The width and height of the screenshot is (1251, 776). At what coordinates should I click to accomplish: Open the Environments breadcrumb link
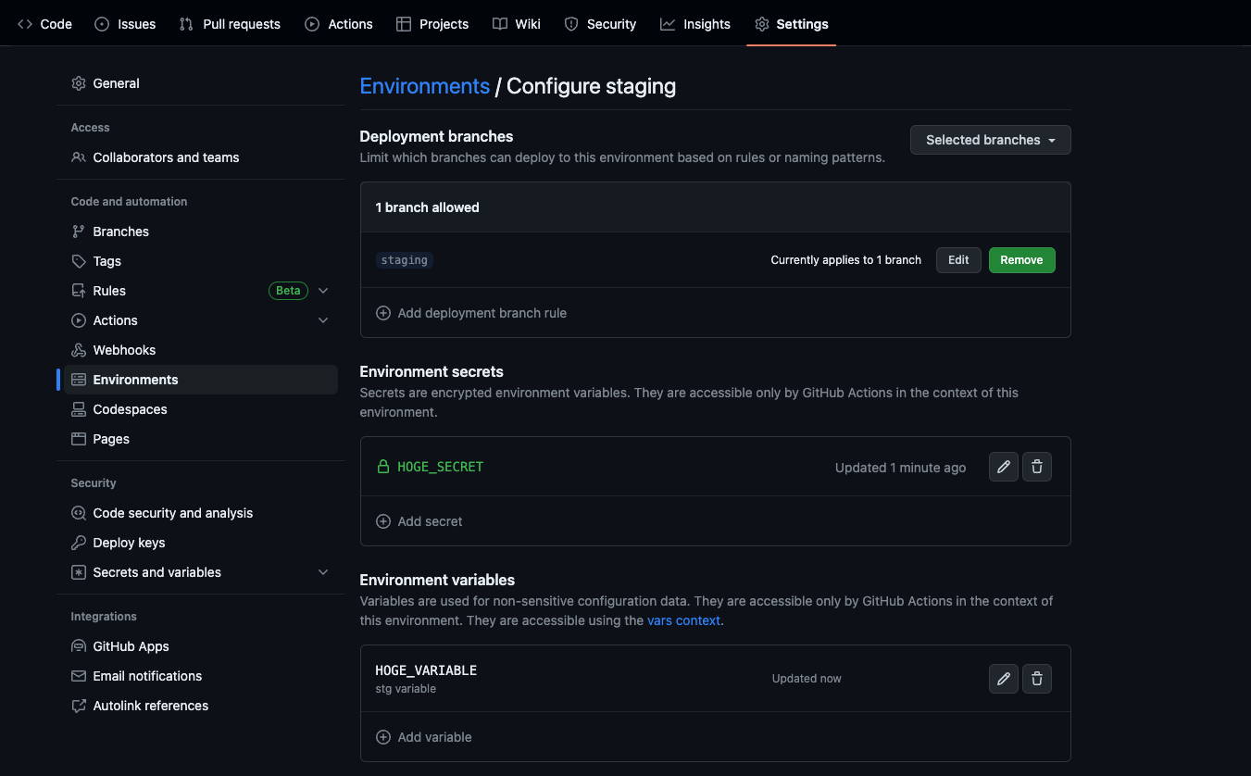pos(424,85)
